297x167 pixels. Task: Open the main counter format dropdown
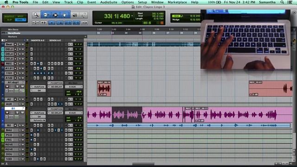(x=132, y=16)
